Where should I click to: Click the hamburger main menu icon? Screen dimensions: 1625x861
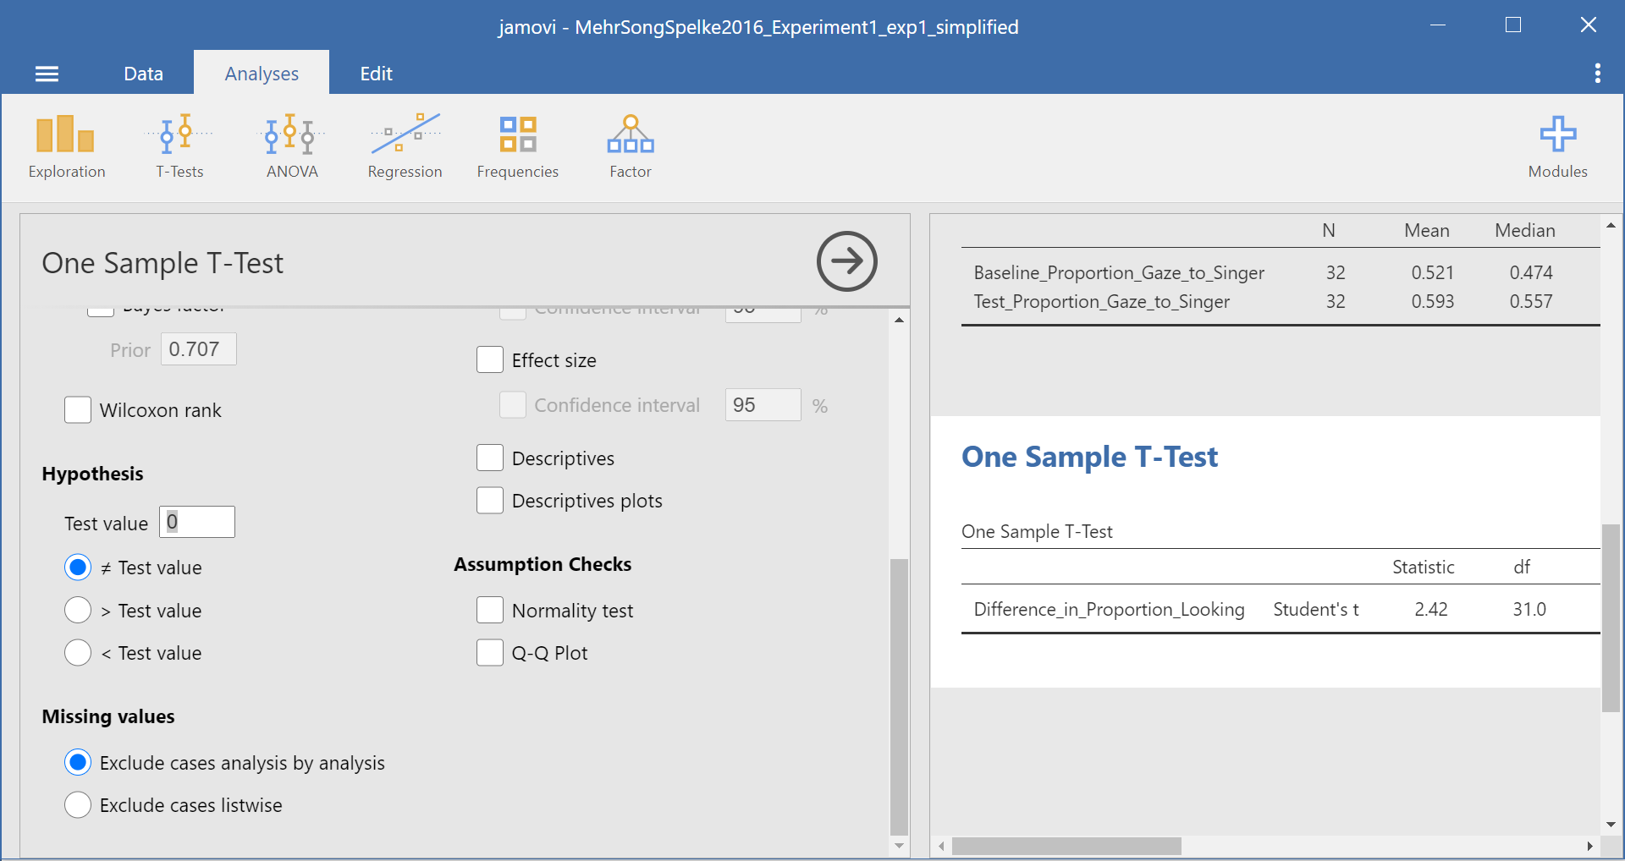click(x=47, y=74)
